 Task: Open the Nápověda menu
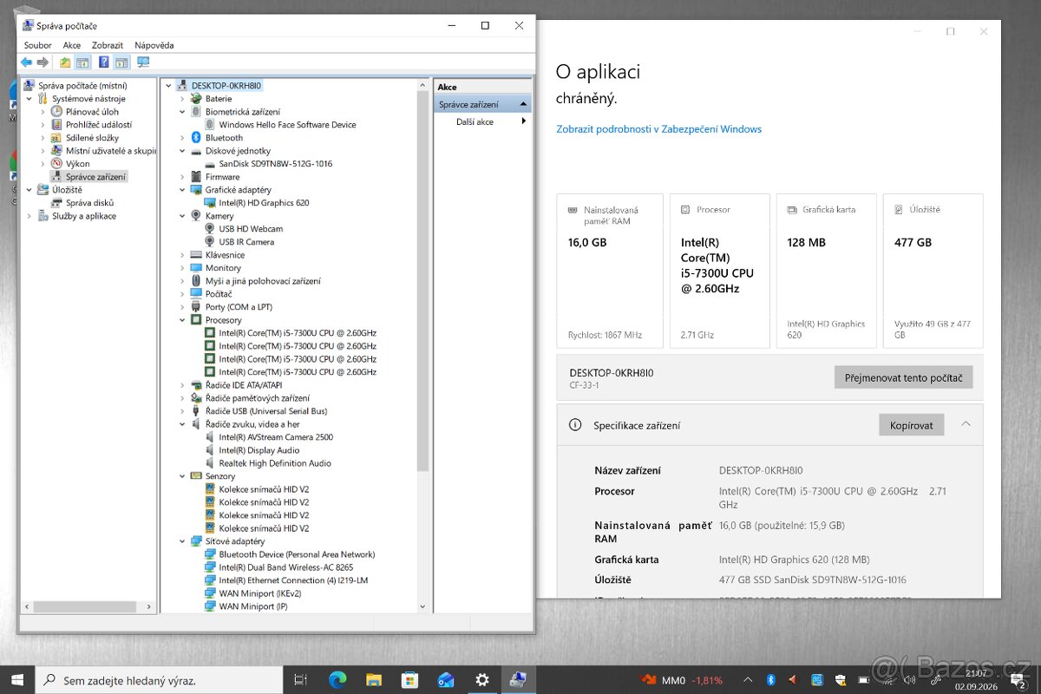[154, 45]
